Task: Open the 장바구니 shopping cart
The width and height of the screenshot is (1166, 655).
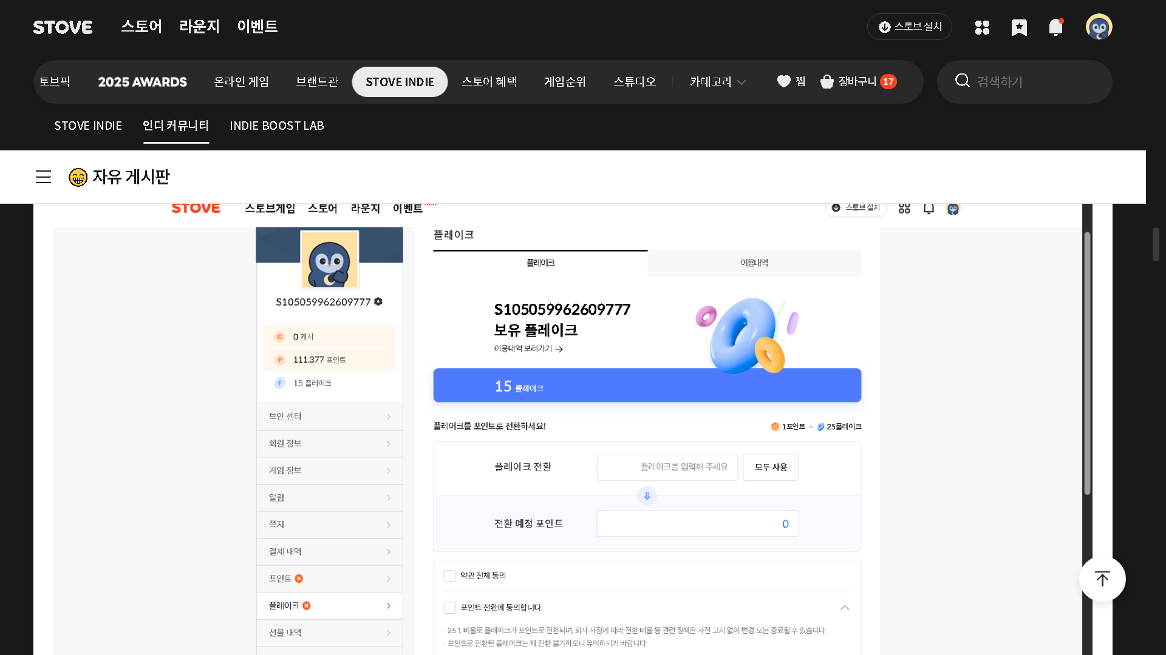Action: point(857,81)
